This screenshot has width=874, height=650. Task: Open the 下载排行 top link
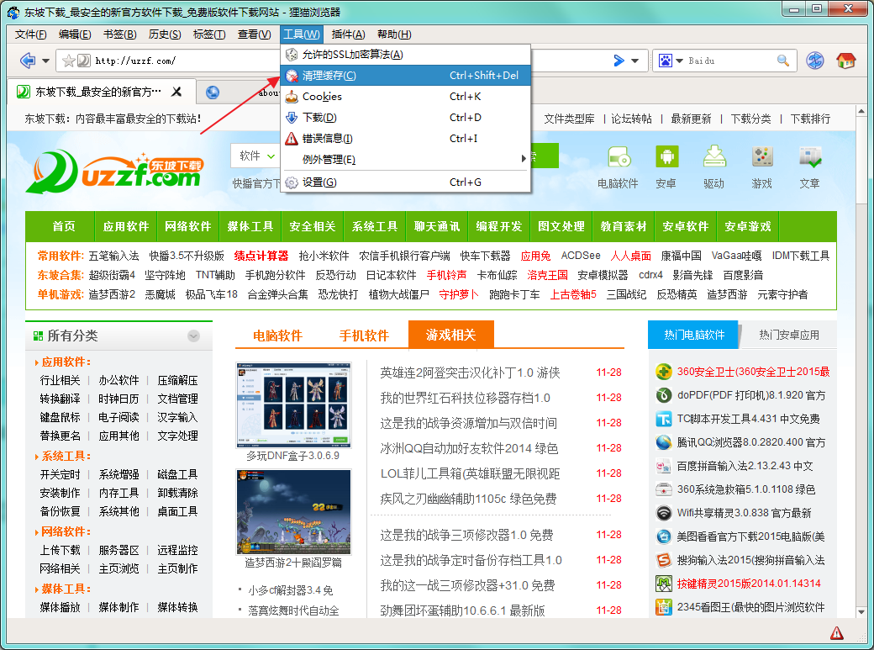click(810, 119)
